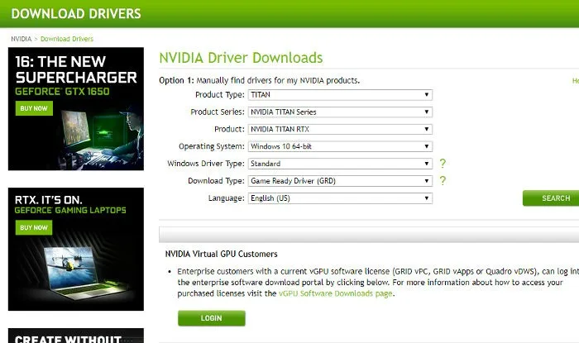This screenshot has width=579, height=343.
Task: Open the Product dropdown showing NVIDIA TITAN RTX
Action: pyautogui.click(x=340, y=129)
